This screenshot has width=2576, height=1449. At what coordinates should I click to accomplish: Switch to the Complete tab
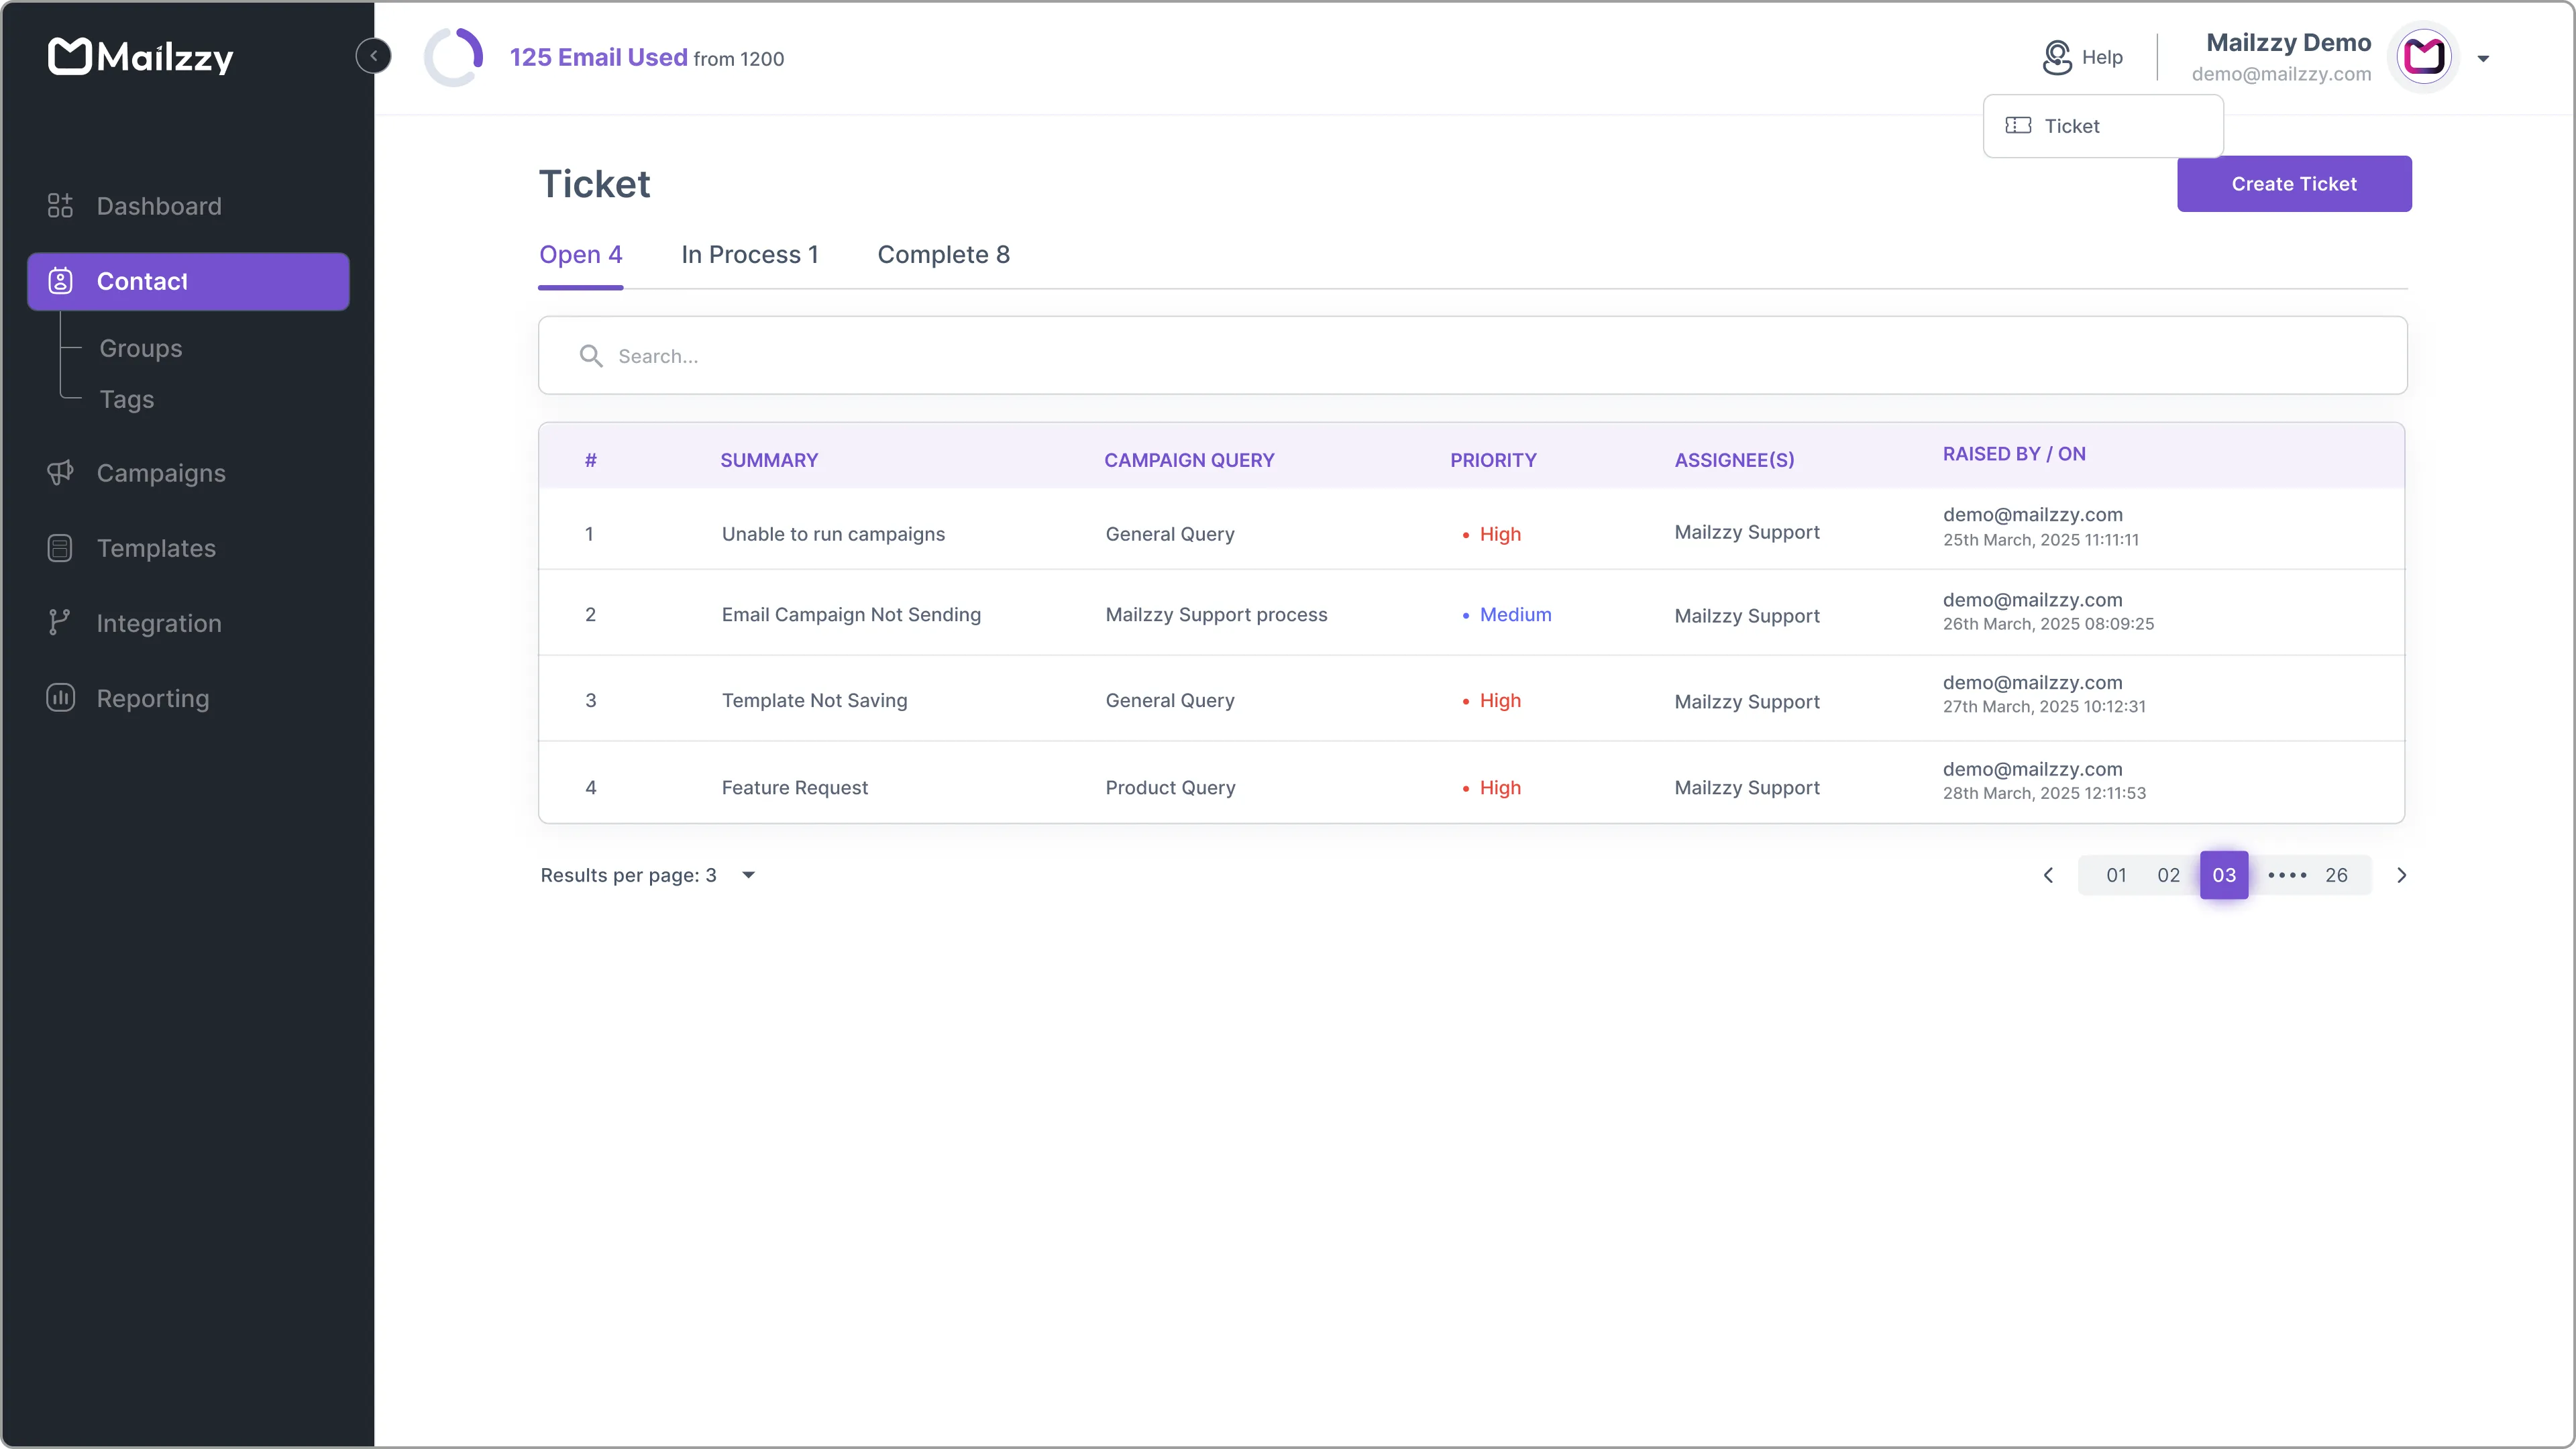[943, 255]
